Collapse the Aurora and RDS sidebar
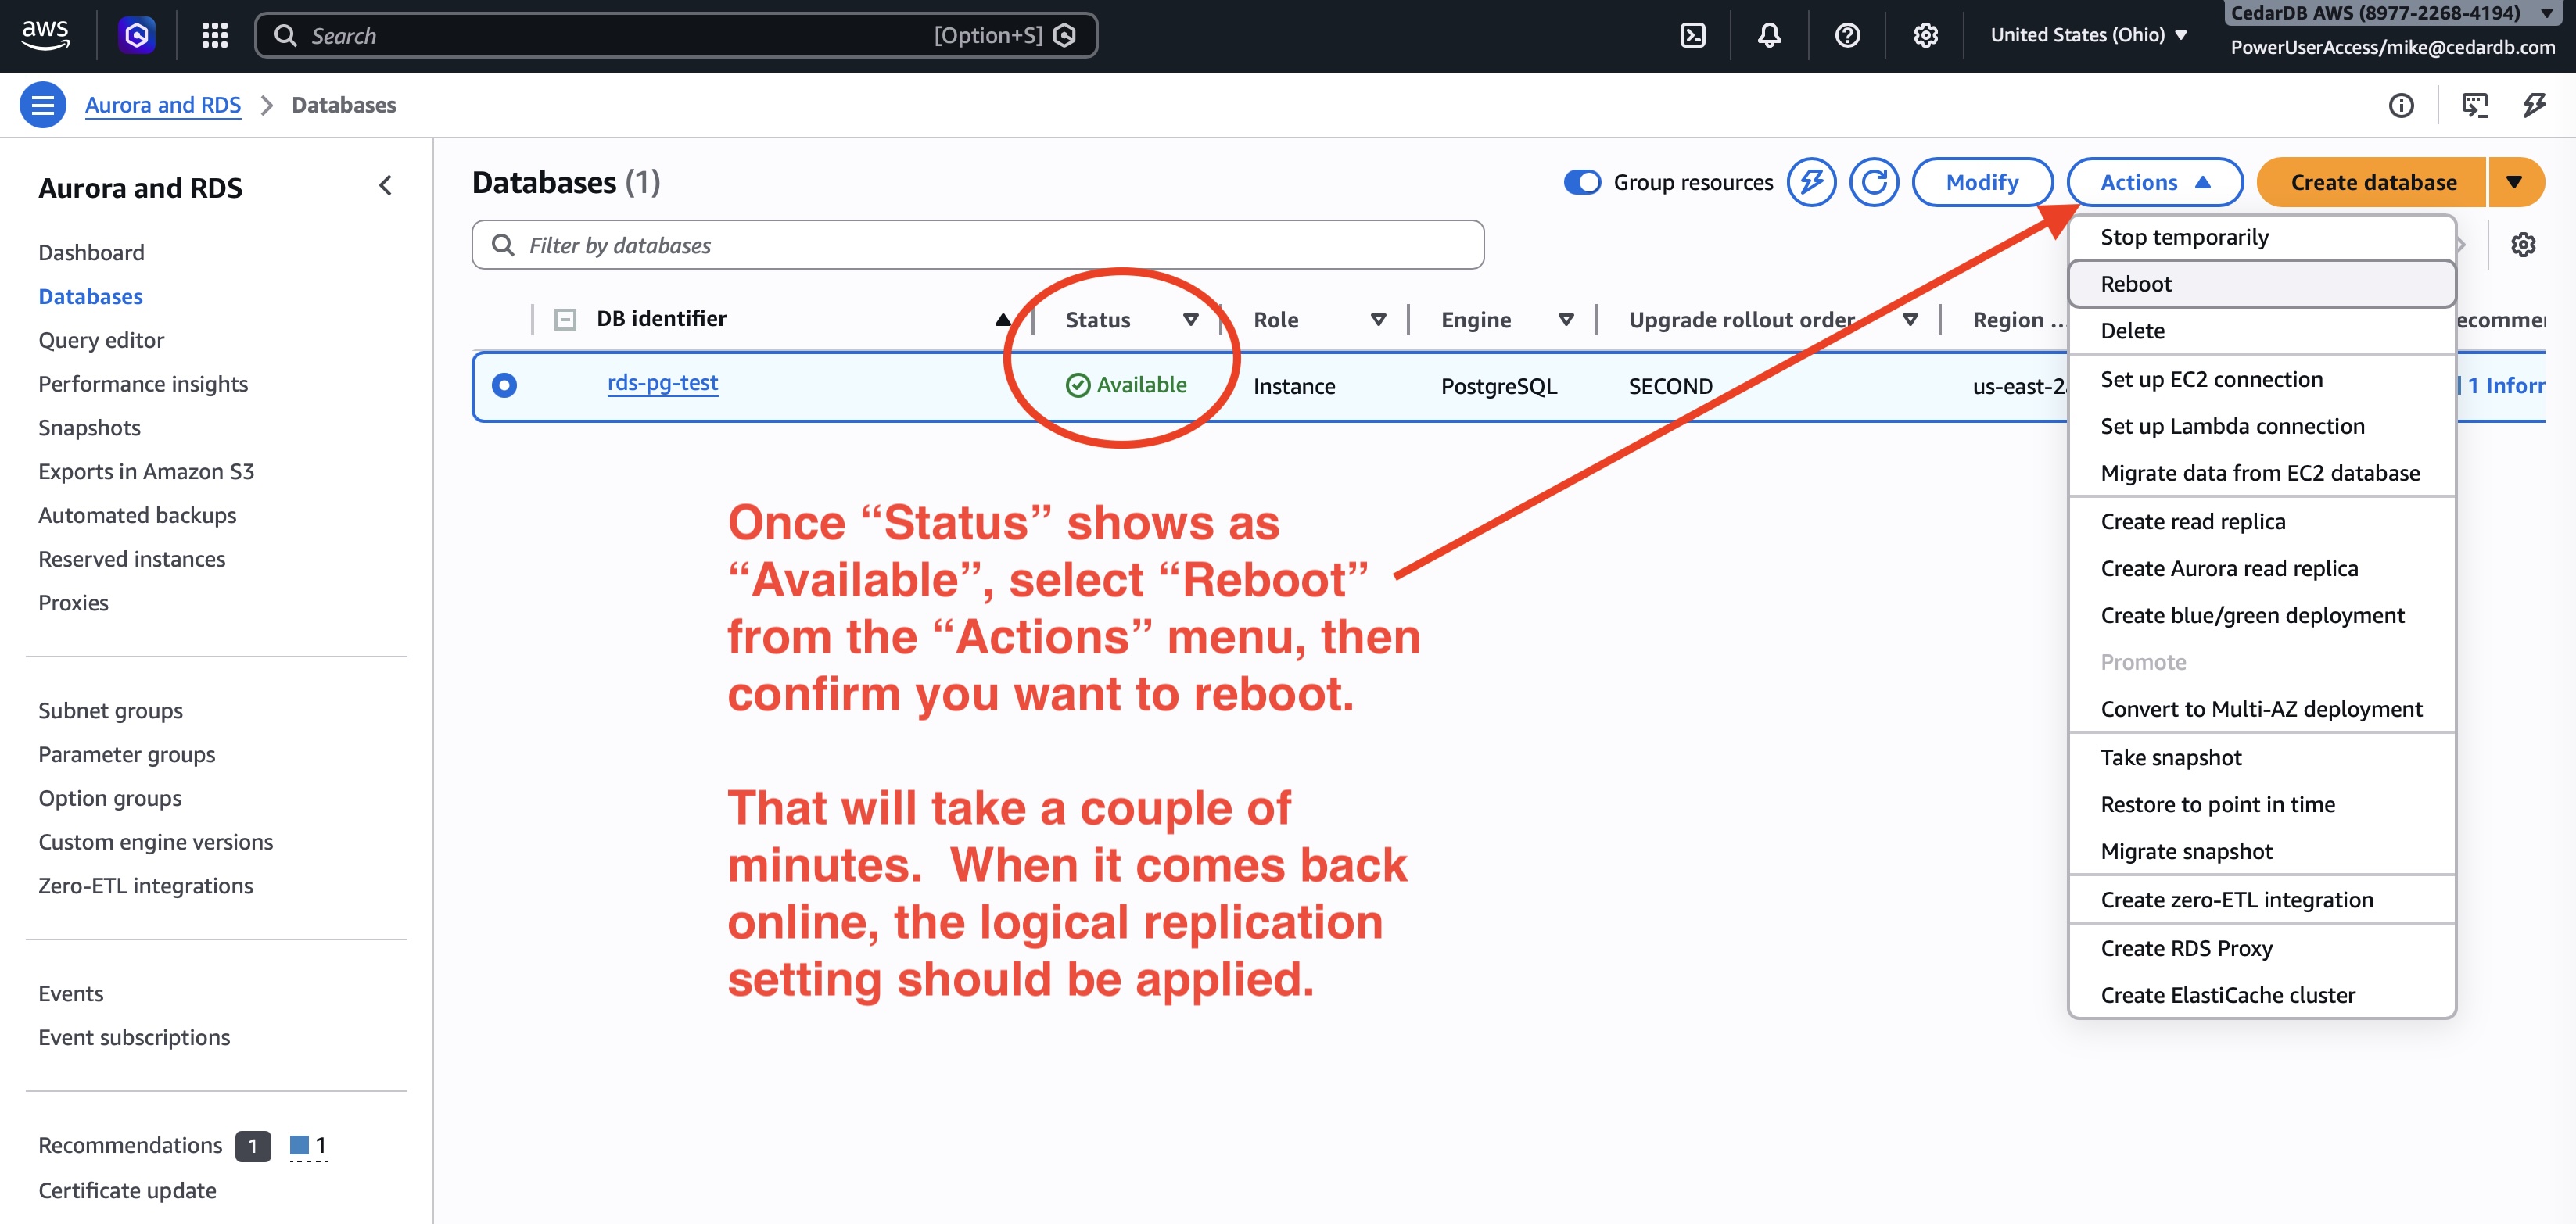This screenshot has height=1224, width=2576. pyautogui.click(x=386, y=186)
